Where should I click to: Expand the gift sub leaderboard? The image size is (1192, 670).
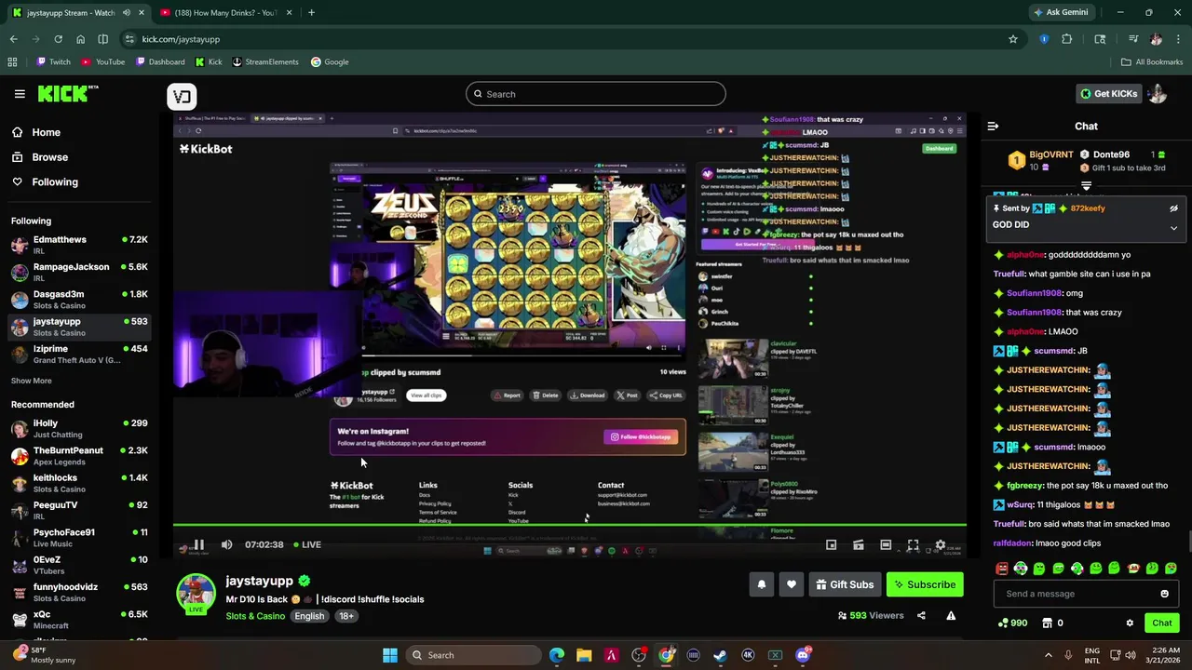point(1086,186)
